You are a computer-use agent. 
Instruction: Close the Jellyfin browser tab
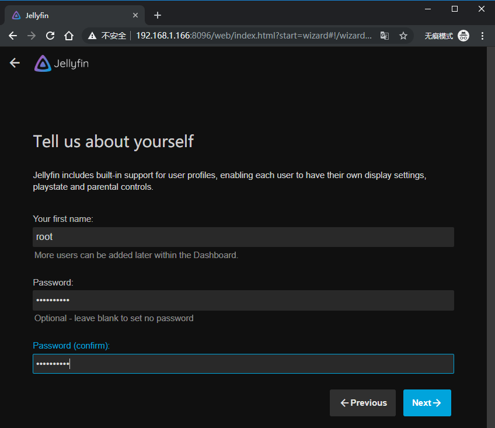tap(136, 15)
